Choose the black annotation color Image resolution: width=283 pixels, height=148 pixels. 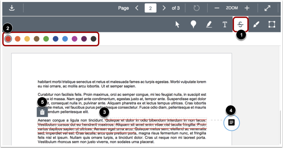point(93,39)
